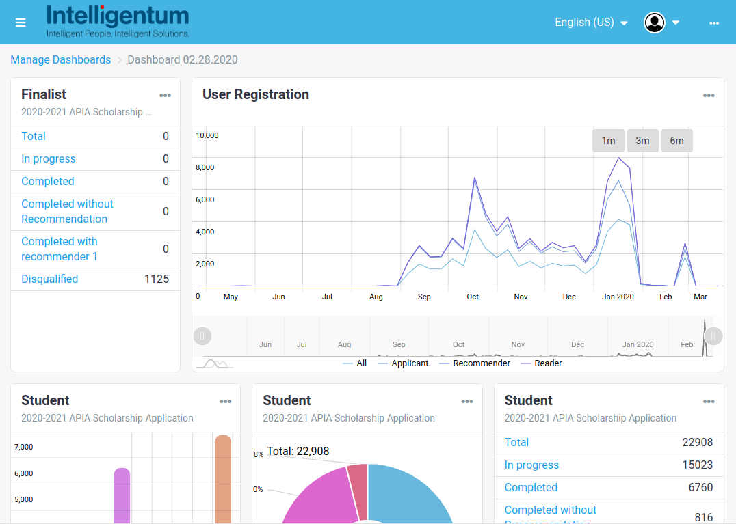The image size is (736, 524).
Task: Toggle the Recommender series in legend
Action: (475, 363)
